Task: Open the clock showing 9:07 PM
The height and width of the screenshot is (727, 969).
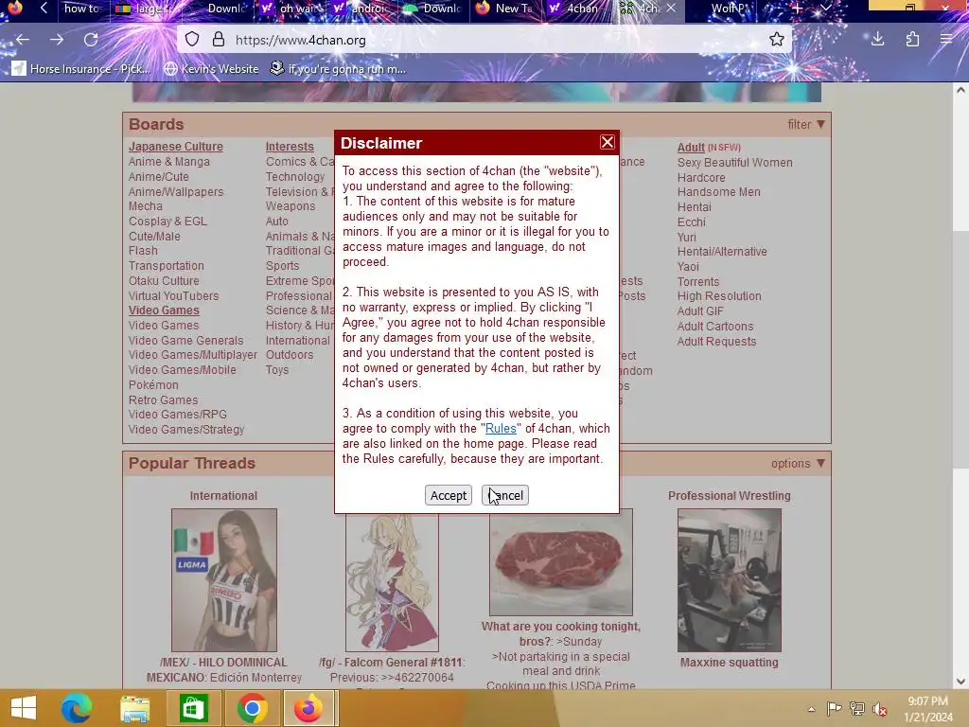Action: click(928, 709)
